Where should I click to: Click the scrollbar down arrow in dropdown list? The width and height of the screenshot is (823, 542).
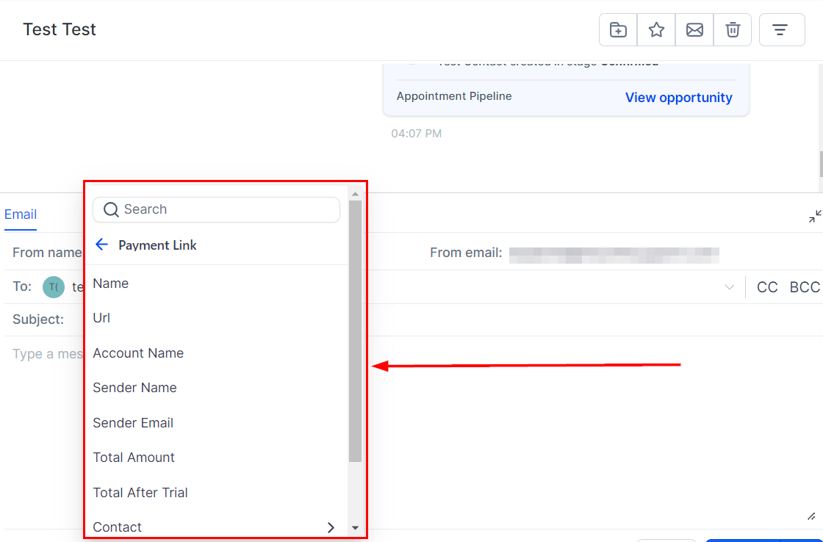(x=355, y=527)
